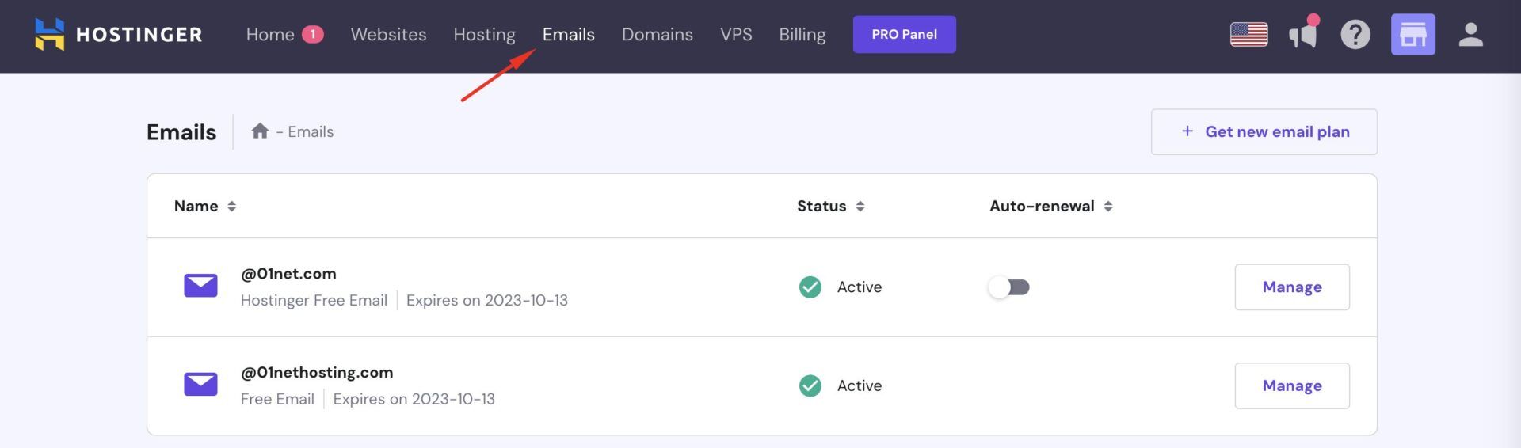Click the envelope icon for @01net.com

200,286
